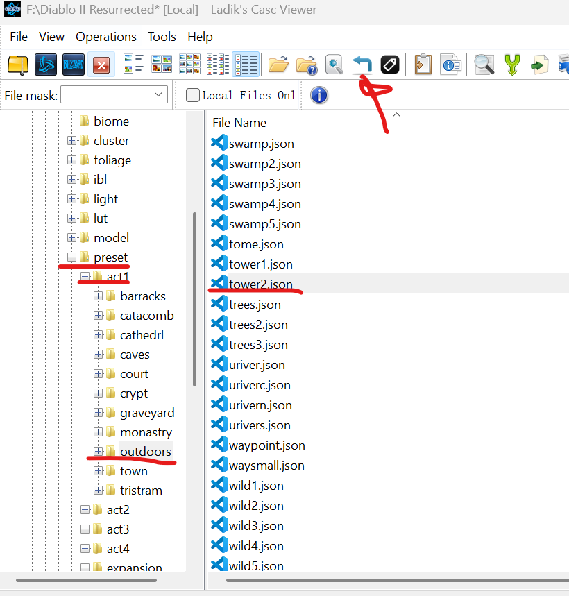Select the tower2.json file

[261, 284]
